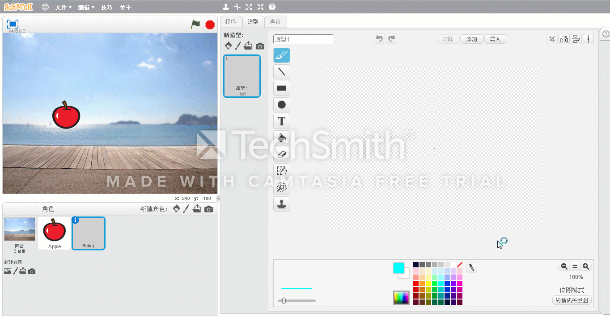Select the Line drawing tool
The width and height of the screenshot is (610, 316).
[282, 72]
